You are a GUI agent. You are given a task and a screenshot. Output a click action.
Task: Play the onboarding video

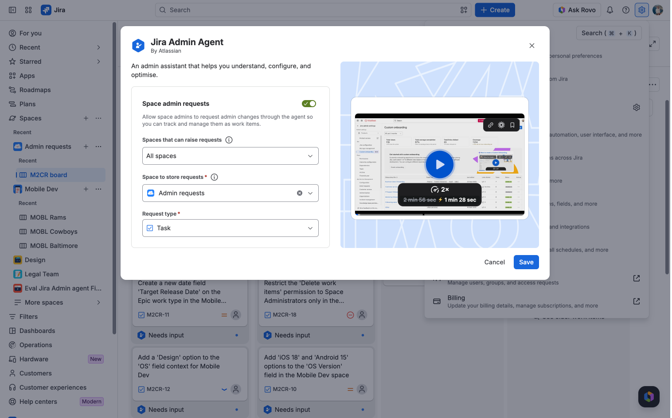440,165
